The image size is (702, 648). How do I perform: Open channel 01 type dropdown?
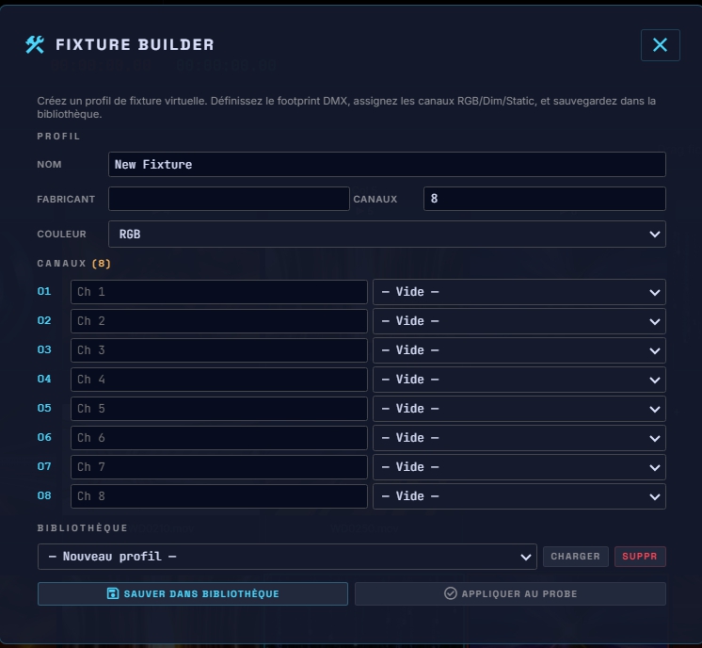(519, 292)
